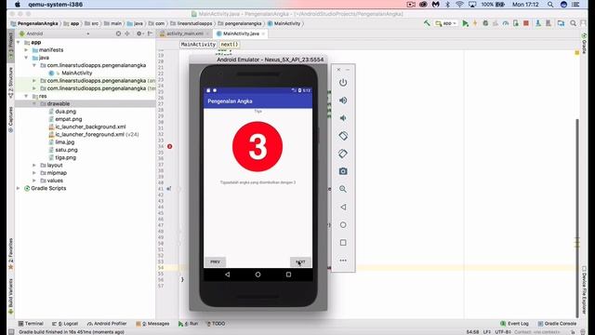Open emulator extended controls (three dots)

(343, 261)
